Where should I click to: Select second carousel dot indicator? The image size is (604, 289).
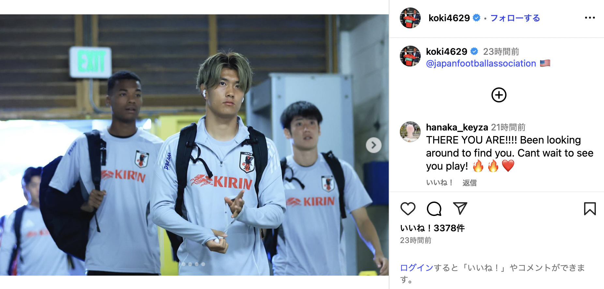coord(190,264)
